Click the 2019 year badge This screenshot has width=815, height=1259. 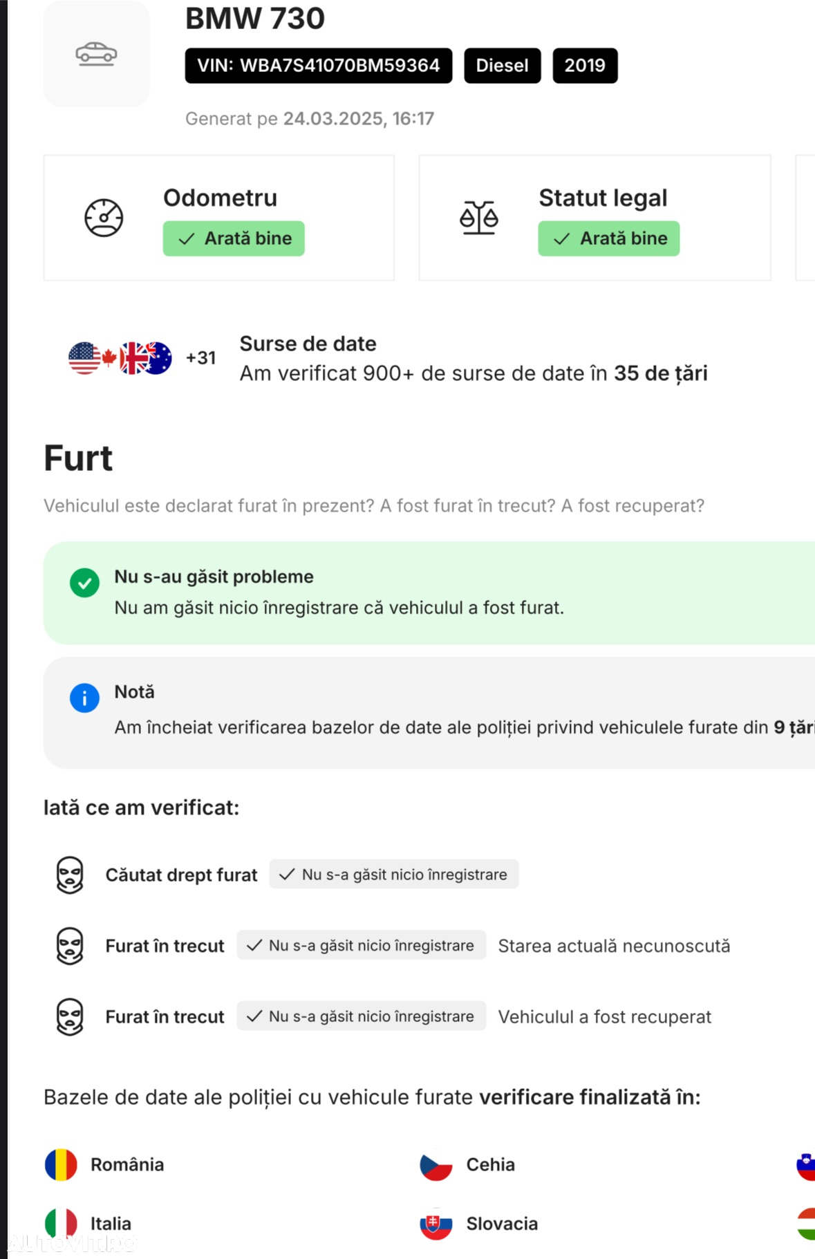point(585,66)
